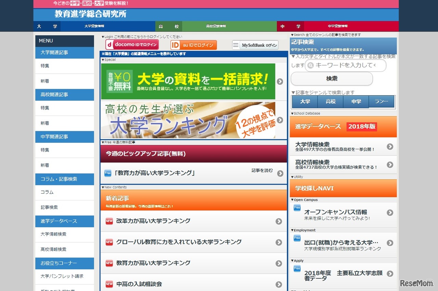The image size is (438, 291).
Task: Open 高校受験情報 top navigation tab
Action: point(216,26)
